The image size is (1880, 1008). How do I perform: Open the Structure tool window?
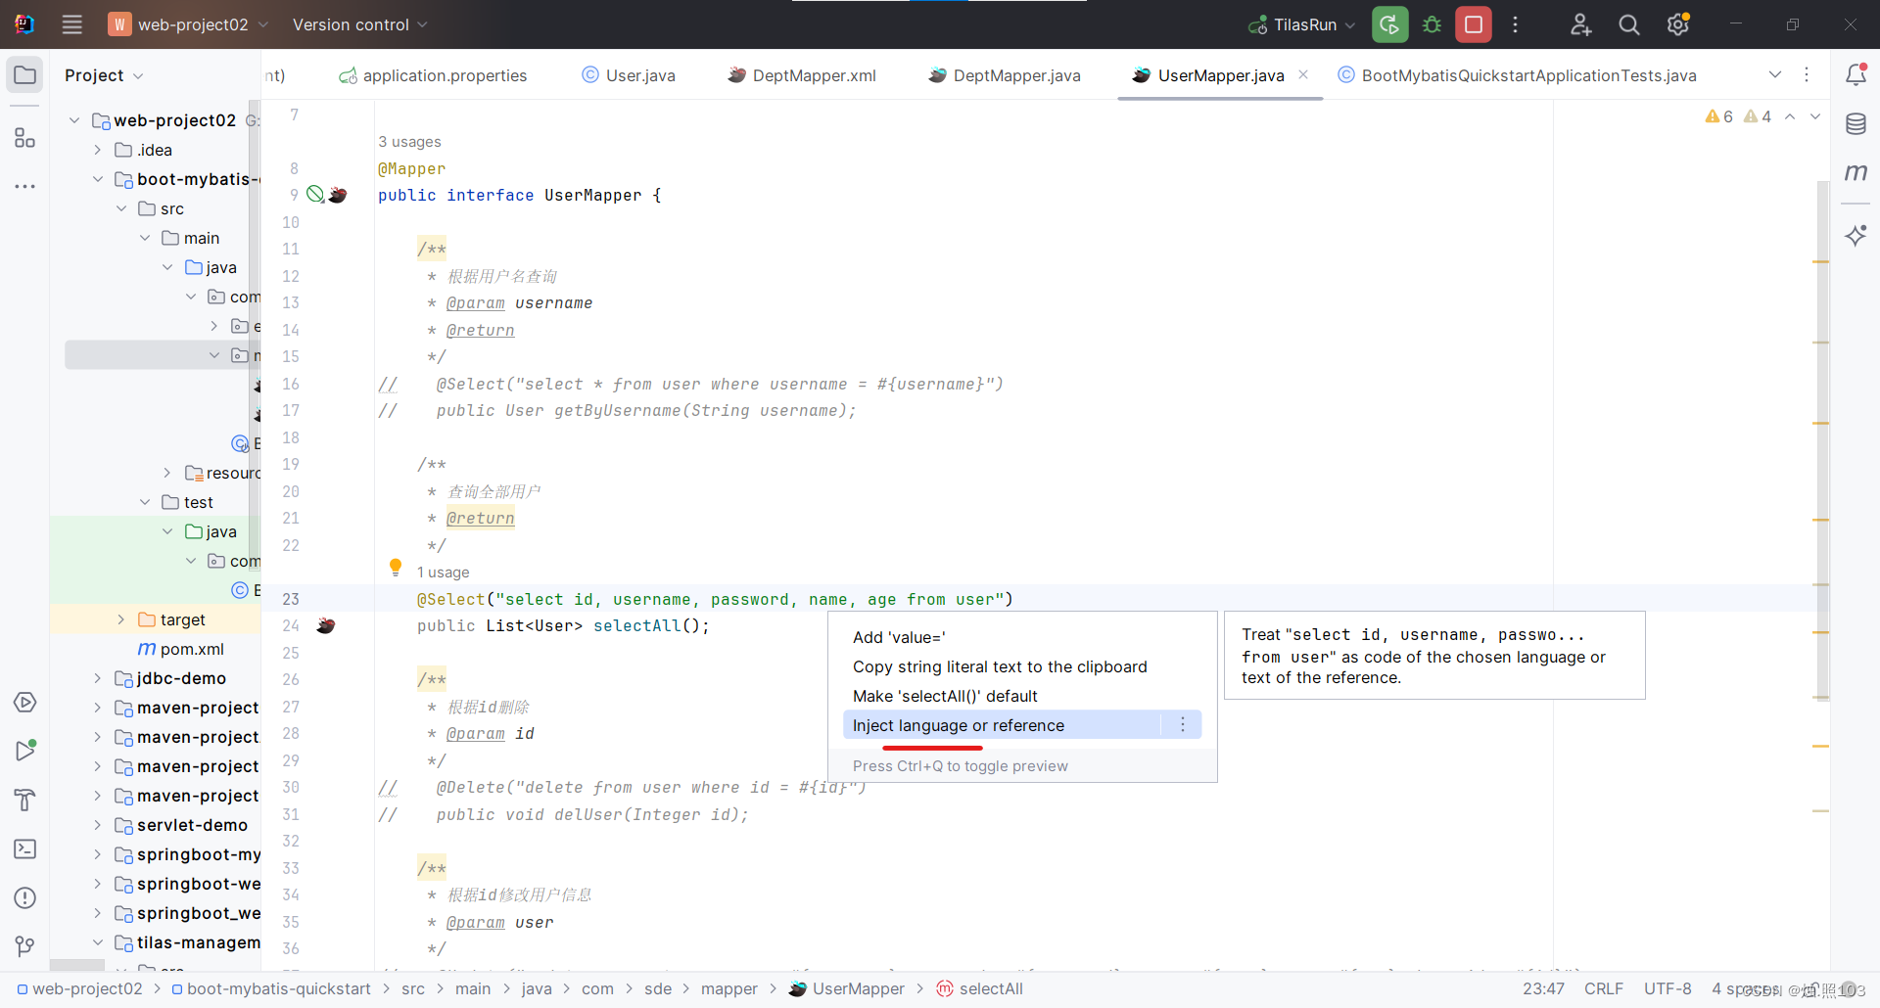click(24, 138)
